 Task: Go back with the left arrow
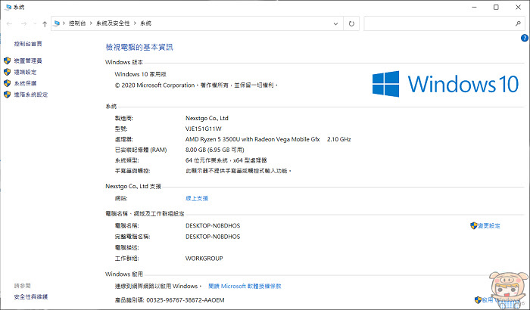(x=9, y=23)
